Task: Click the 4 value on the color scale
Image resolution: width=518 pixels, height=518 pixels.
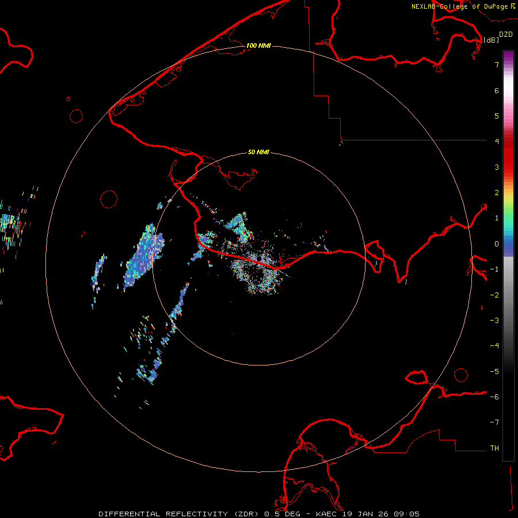Action: click(x=497, y=142)
